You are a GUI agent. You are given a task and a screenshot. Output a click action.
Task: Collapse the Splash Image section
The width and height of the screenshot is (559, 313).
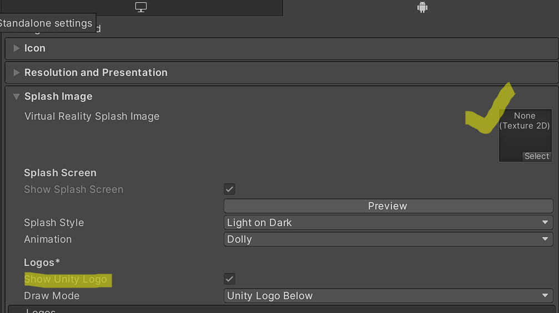coord(17,96)
